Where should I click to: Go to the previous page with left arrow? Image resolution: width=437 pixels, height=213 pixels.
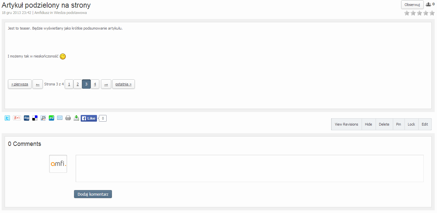point(38,84)
